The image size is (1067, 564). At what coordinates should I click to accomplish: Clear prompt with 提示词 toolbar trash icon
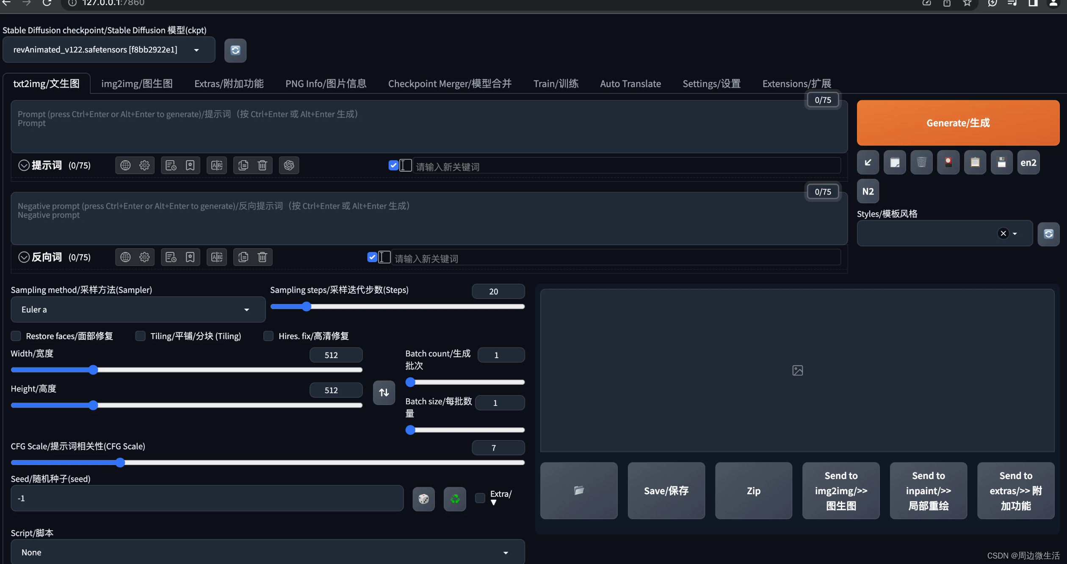pos(263,165)
